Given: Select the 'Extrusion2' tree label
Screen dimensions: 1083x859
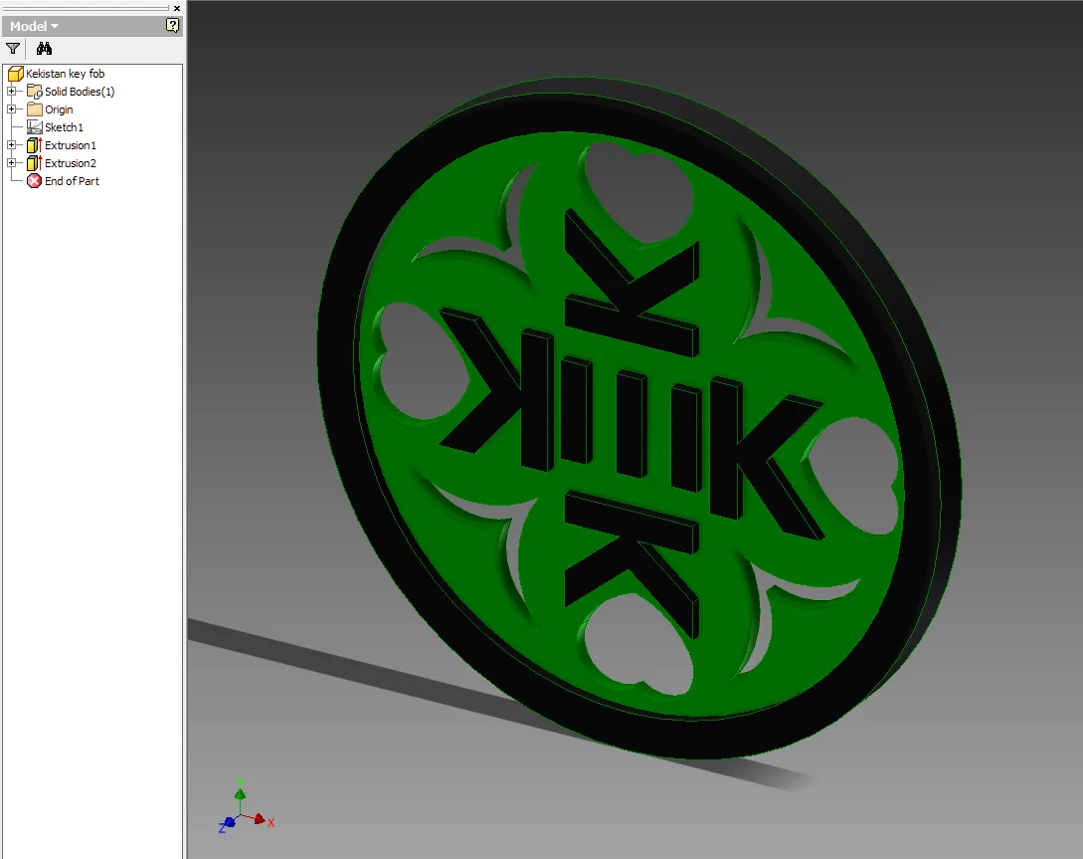Looking at the screenshot, I should (71, 163).
